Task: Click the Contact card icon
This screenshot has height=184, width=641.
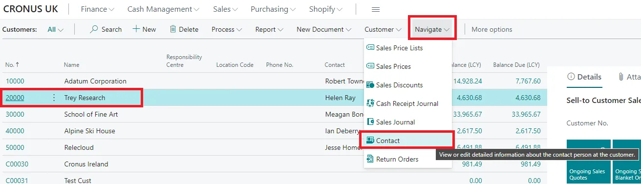Action: (370, 141)
